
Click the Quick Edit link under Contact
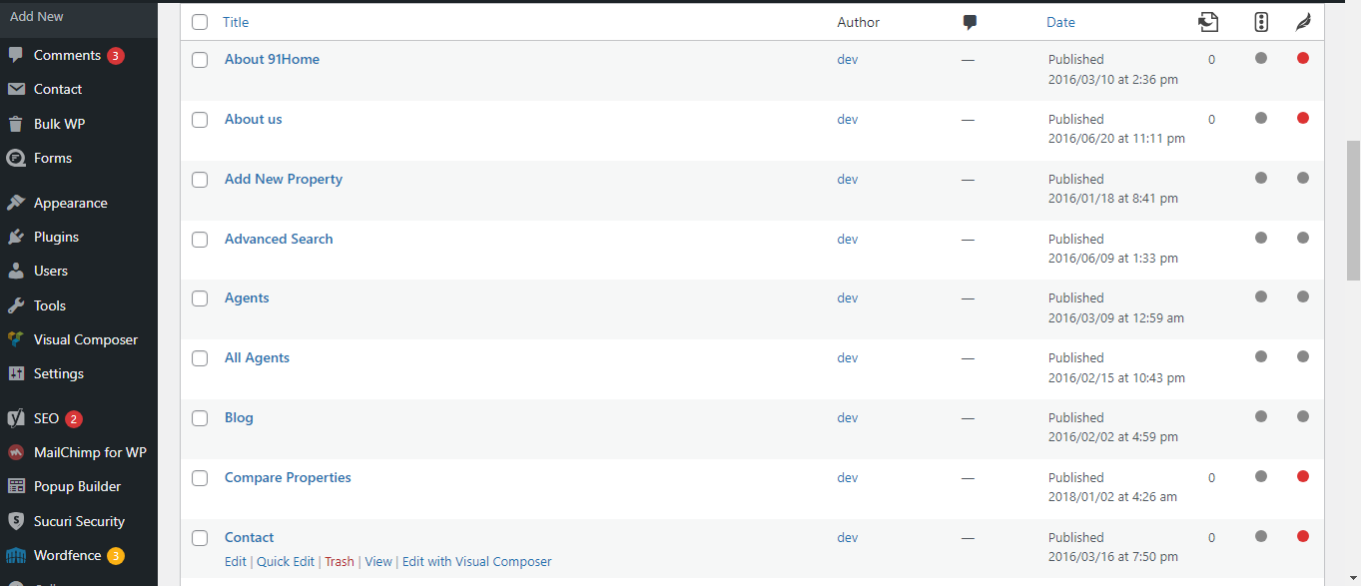pos(285,561)
